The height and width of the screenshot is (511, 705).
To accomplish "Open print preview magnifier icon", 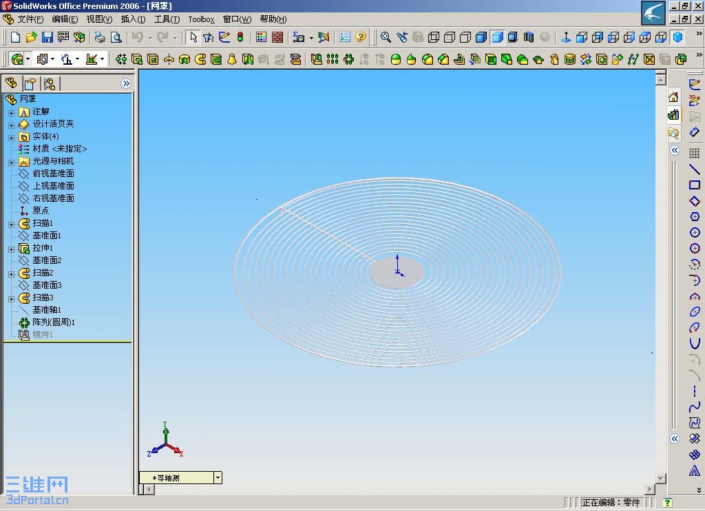I will (116, 37).
